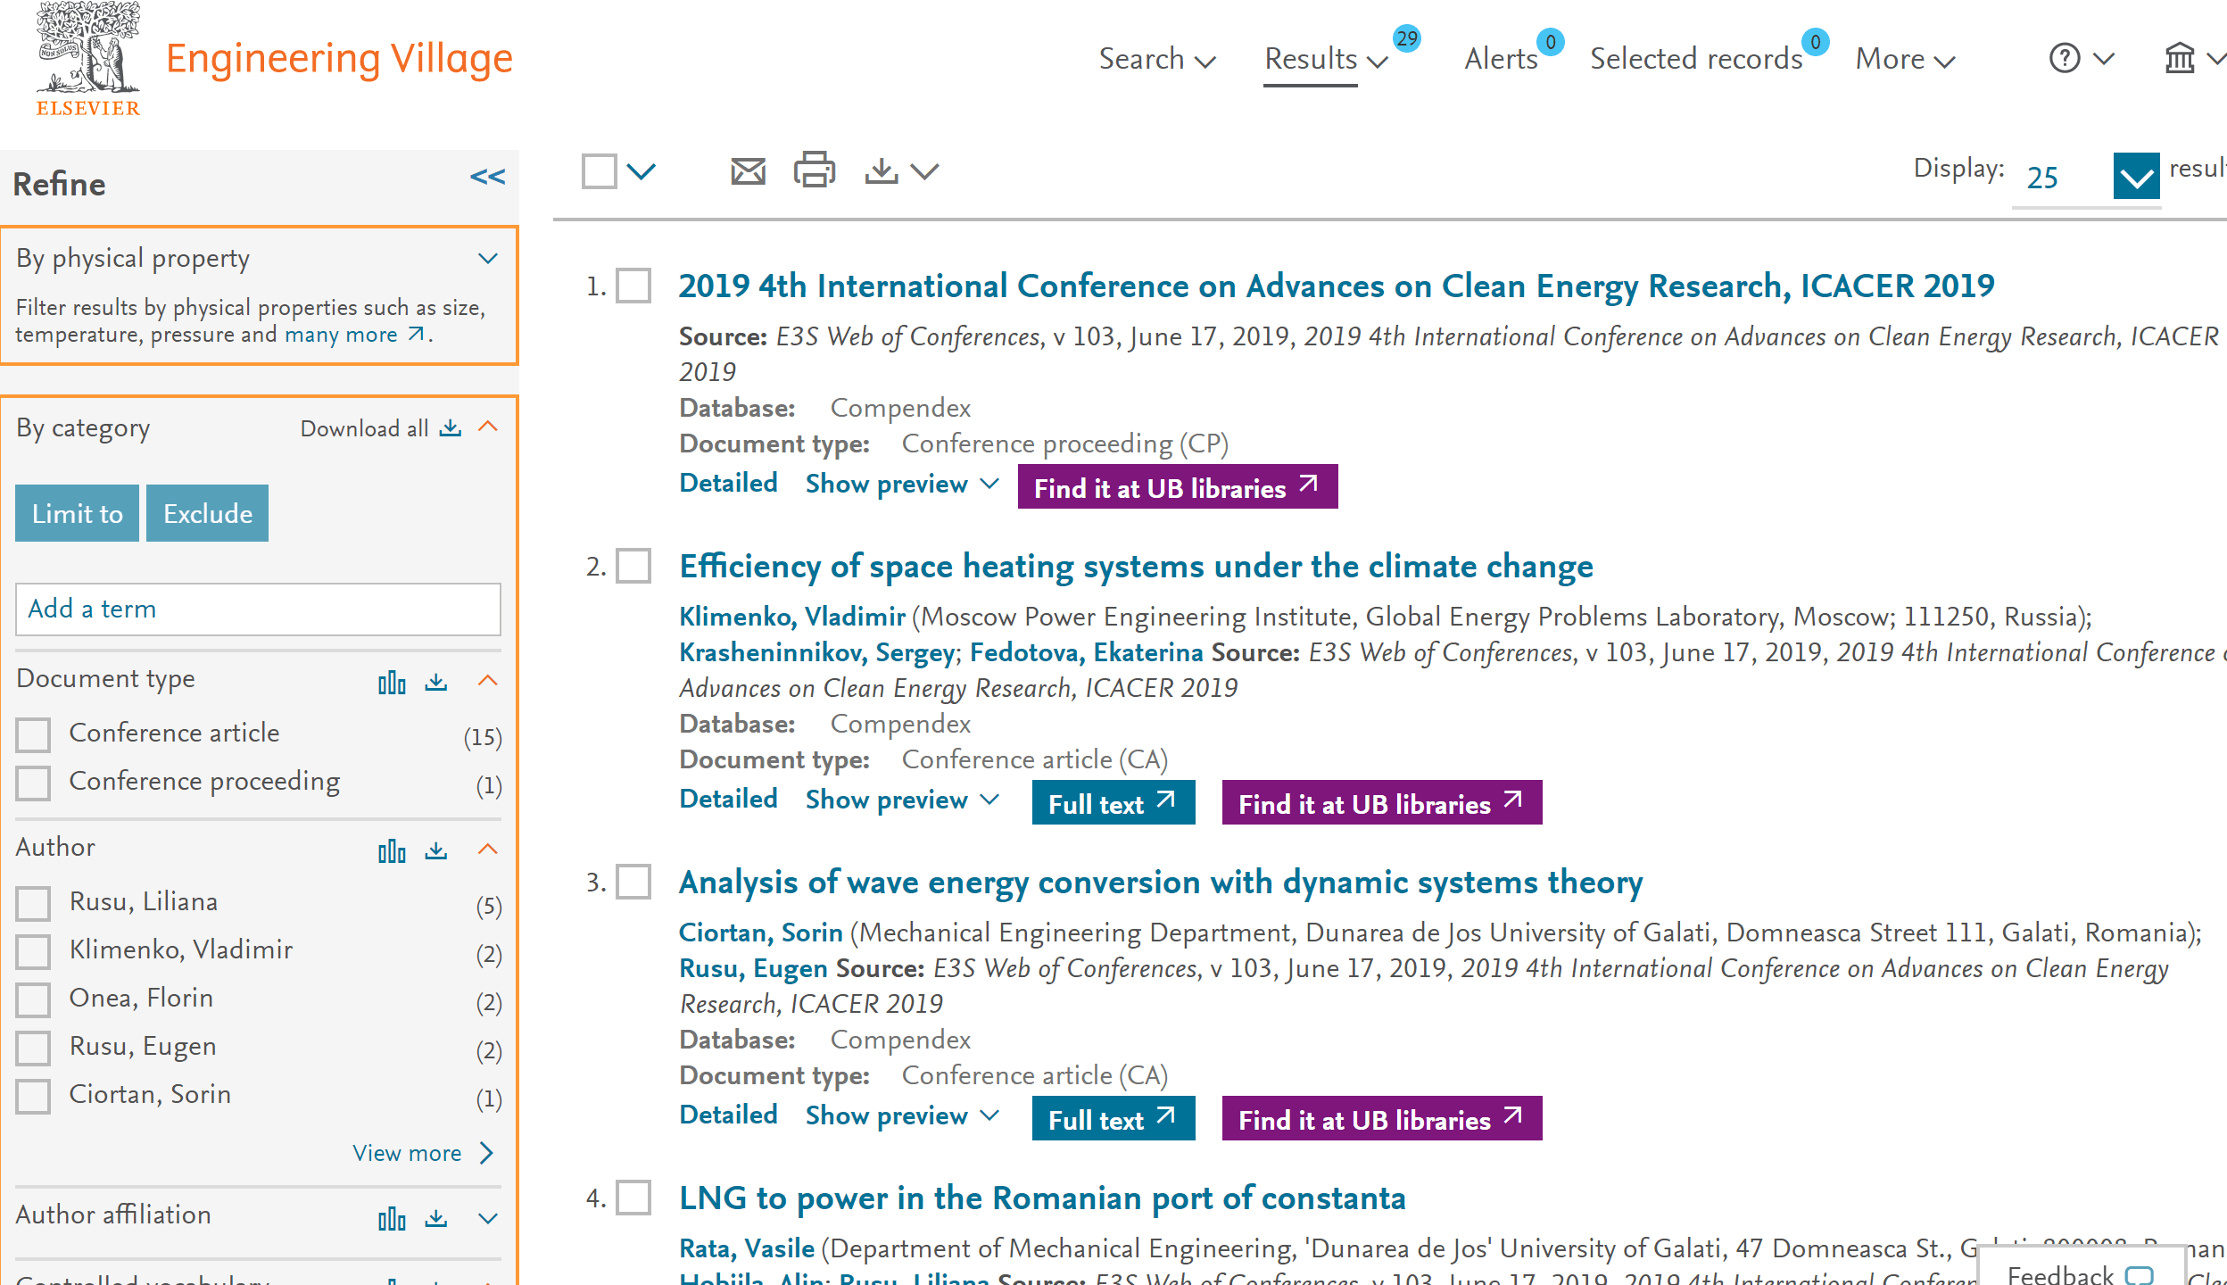Open Detailed view for result 2
The image size is (2227, 1285).
(728, 799)
